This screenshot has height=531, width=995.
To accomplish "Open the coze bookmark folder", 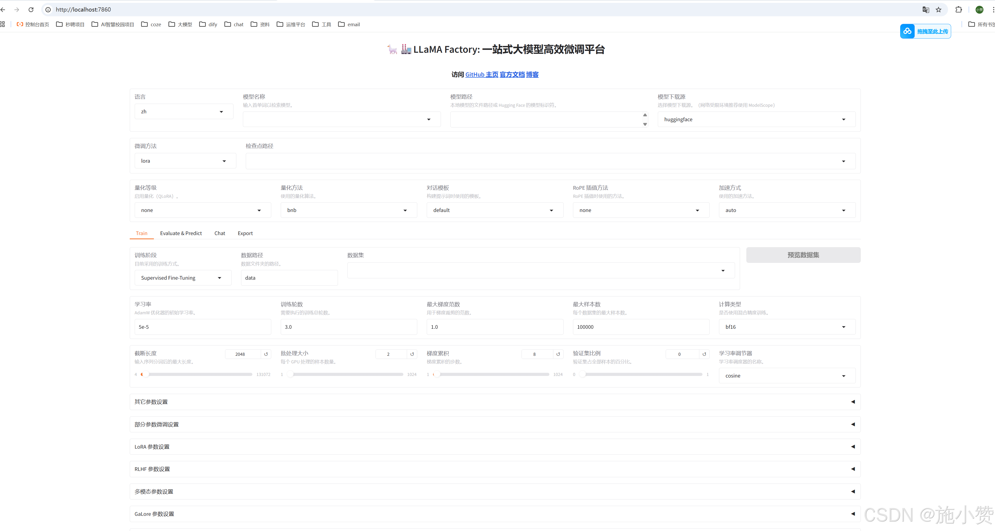I will (x=151, y=24).
